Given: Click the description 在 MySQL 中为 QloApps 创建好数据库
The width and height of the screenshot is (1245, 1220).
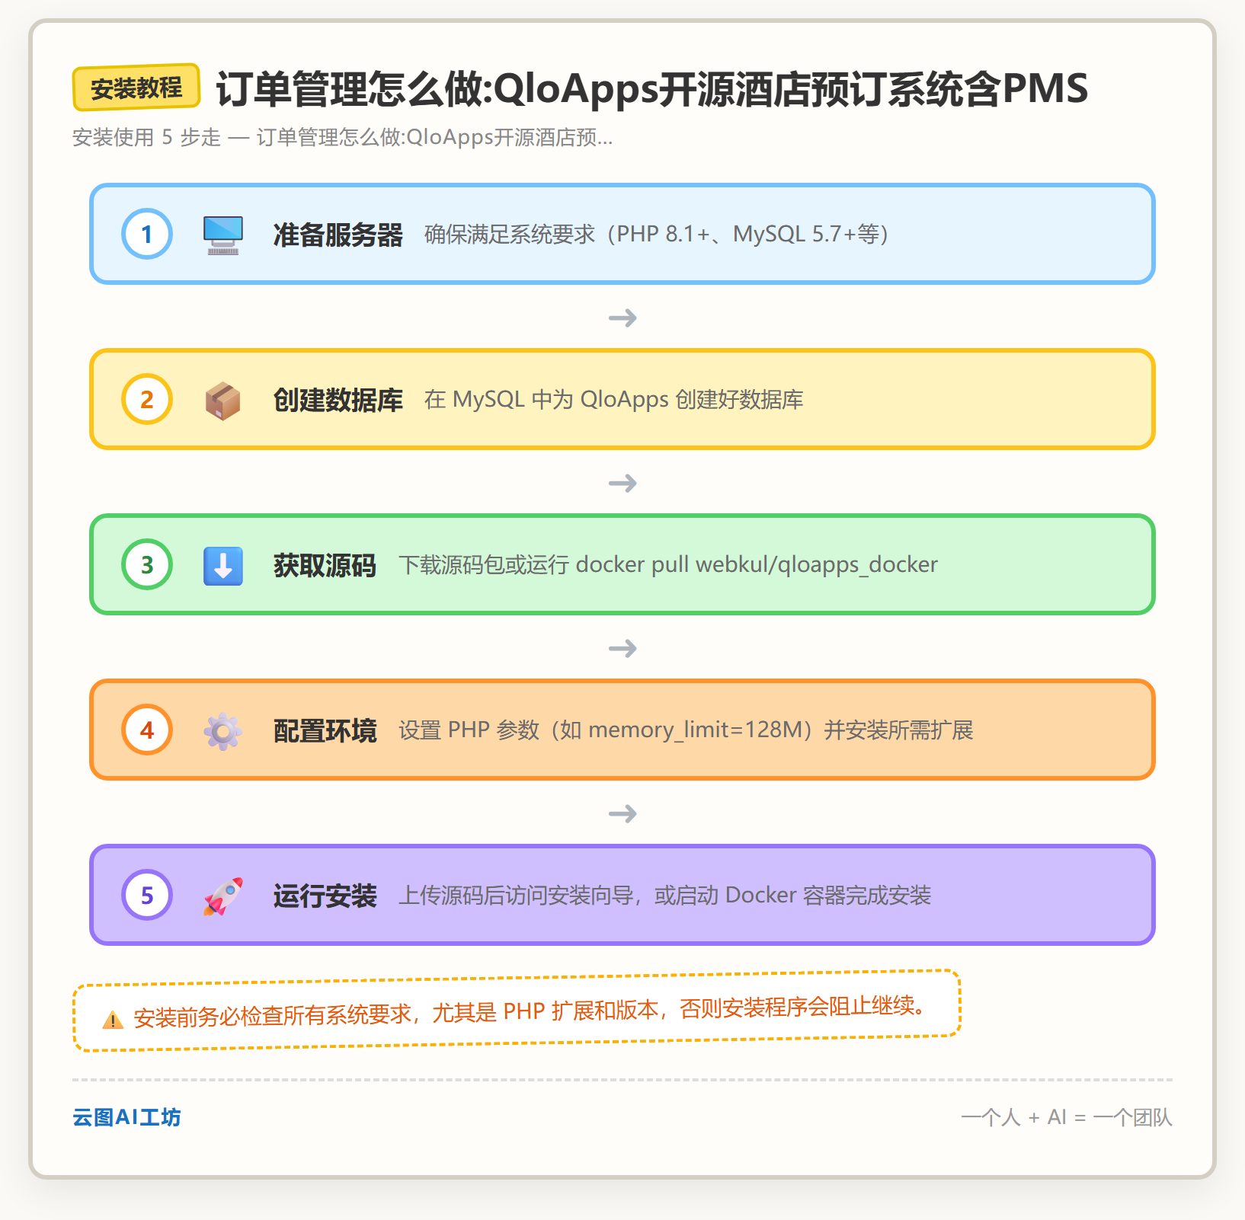Looking at the screenshot, I should coord(614,399).
